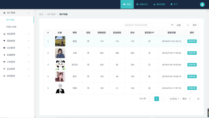209x118 pixels.
Task: Click the heart icon beside 营销管理
Action: point(4,41)
